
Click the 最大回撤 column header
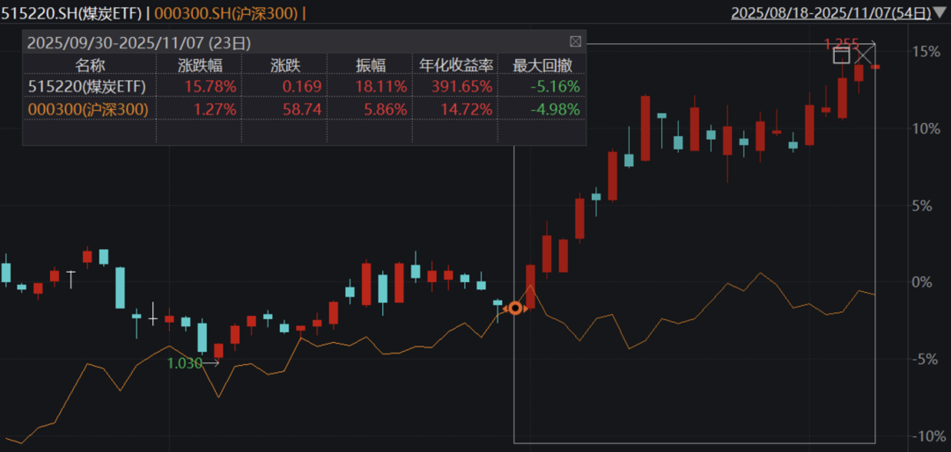tap(542, 64)
